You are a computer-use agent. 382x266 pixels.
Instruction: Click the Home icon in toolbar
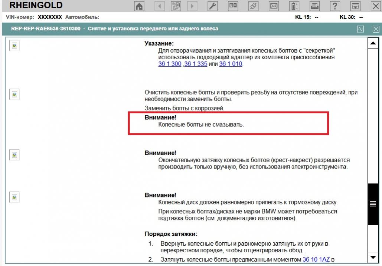coord(139,6)
